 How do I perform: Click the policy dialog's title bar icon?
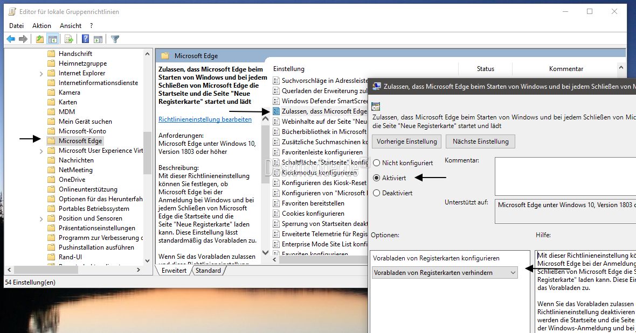click(x=377, y=86)
